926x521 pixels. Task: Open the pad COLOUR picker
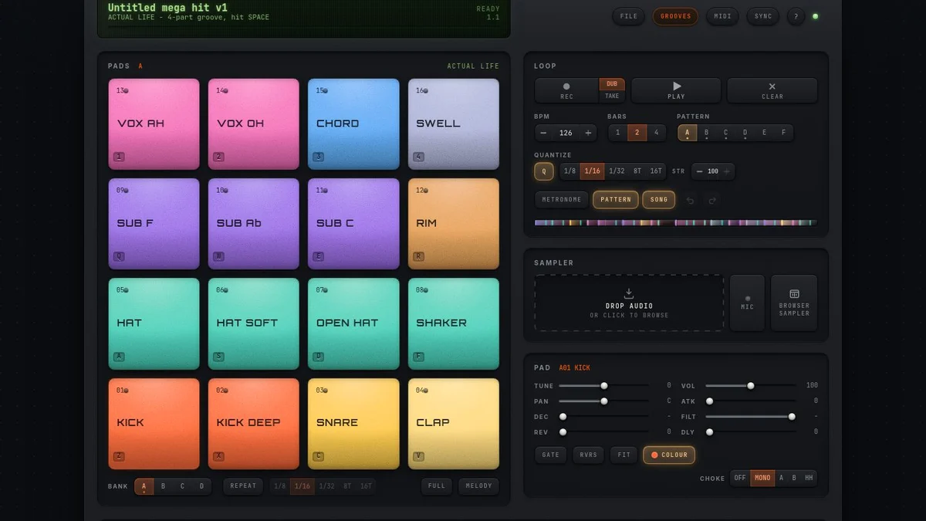(x=669, y=455)
